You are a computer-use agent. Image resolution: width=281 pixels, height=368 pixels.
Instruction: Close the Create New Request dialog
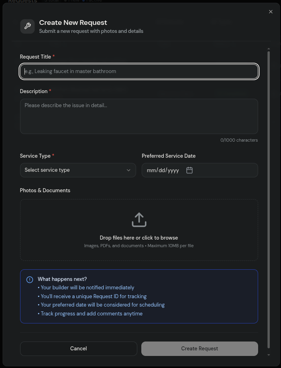tap(271, 12)
